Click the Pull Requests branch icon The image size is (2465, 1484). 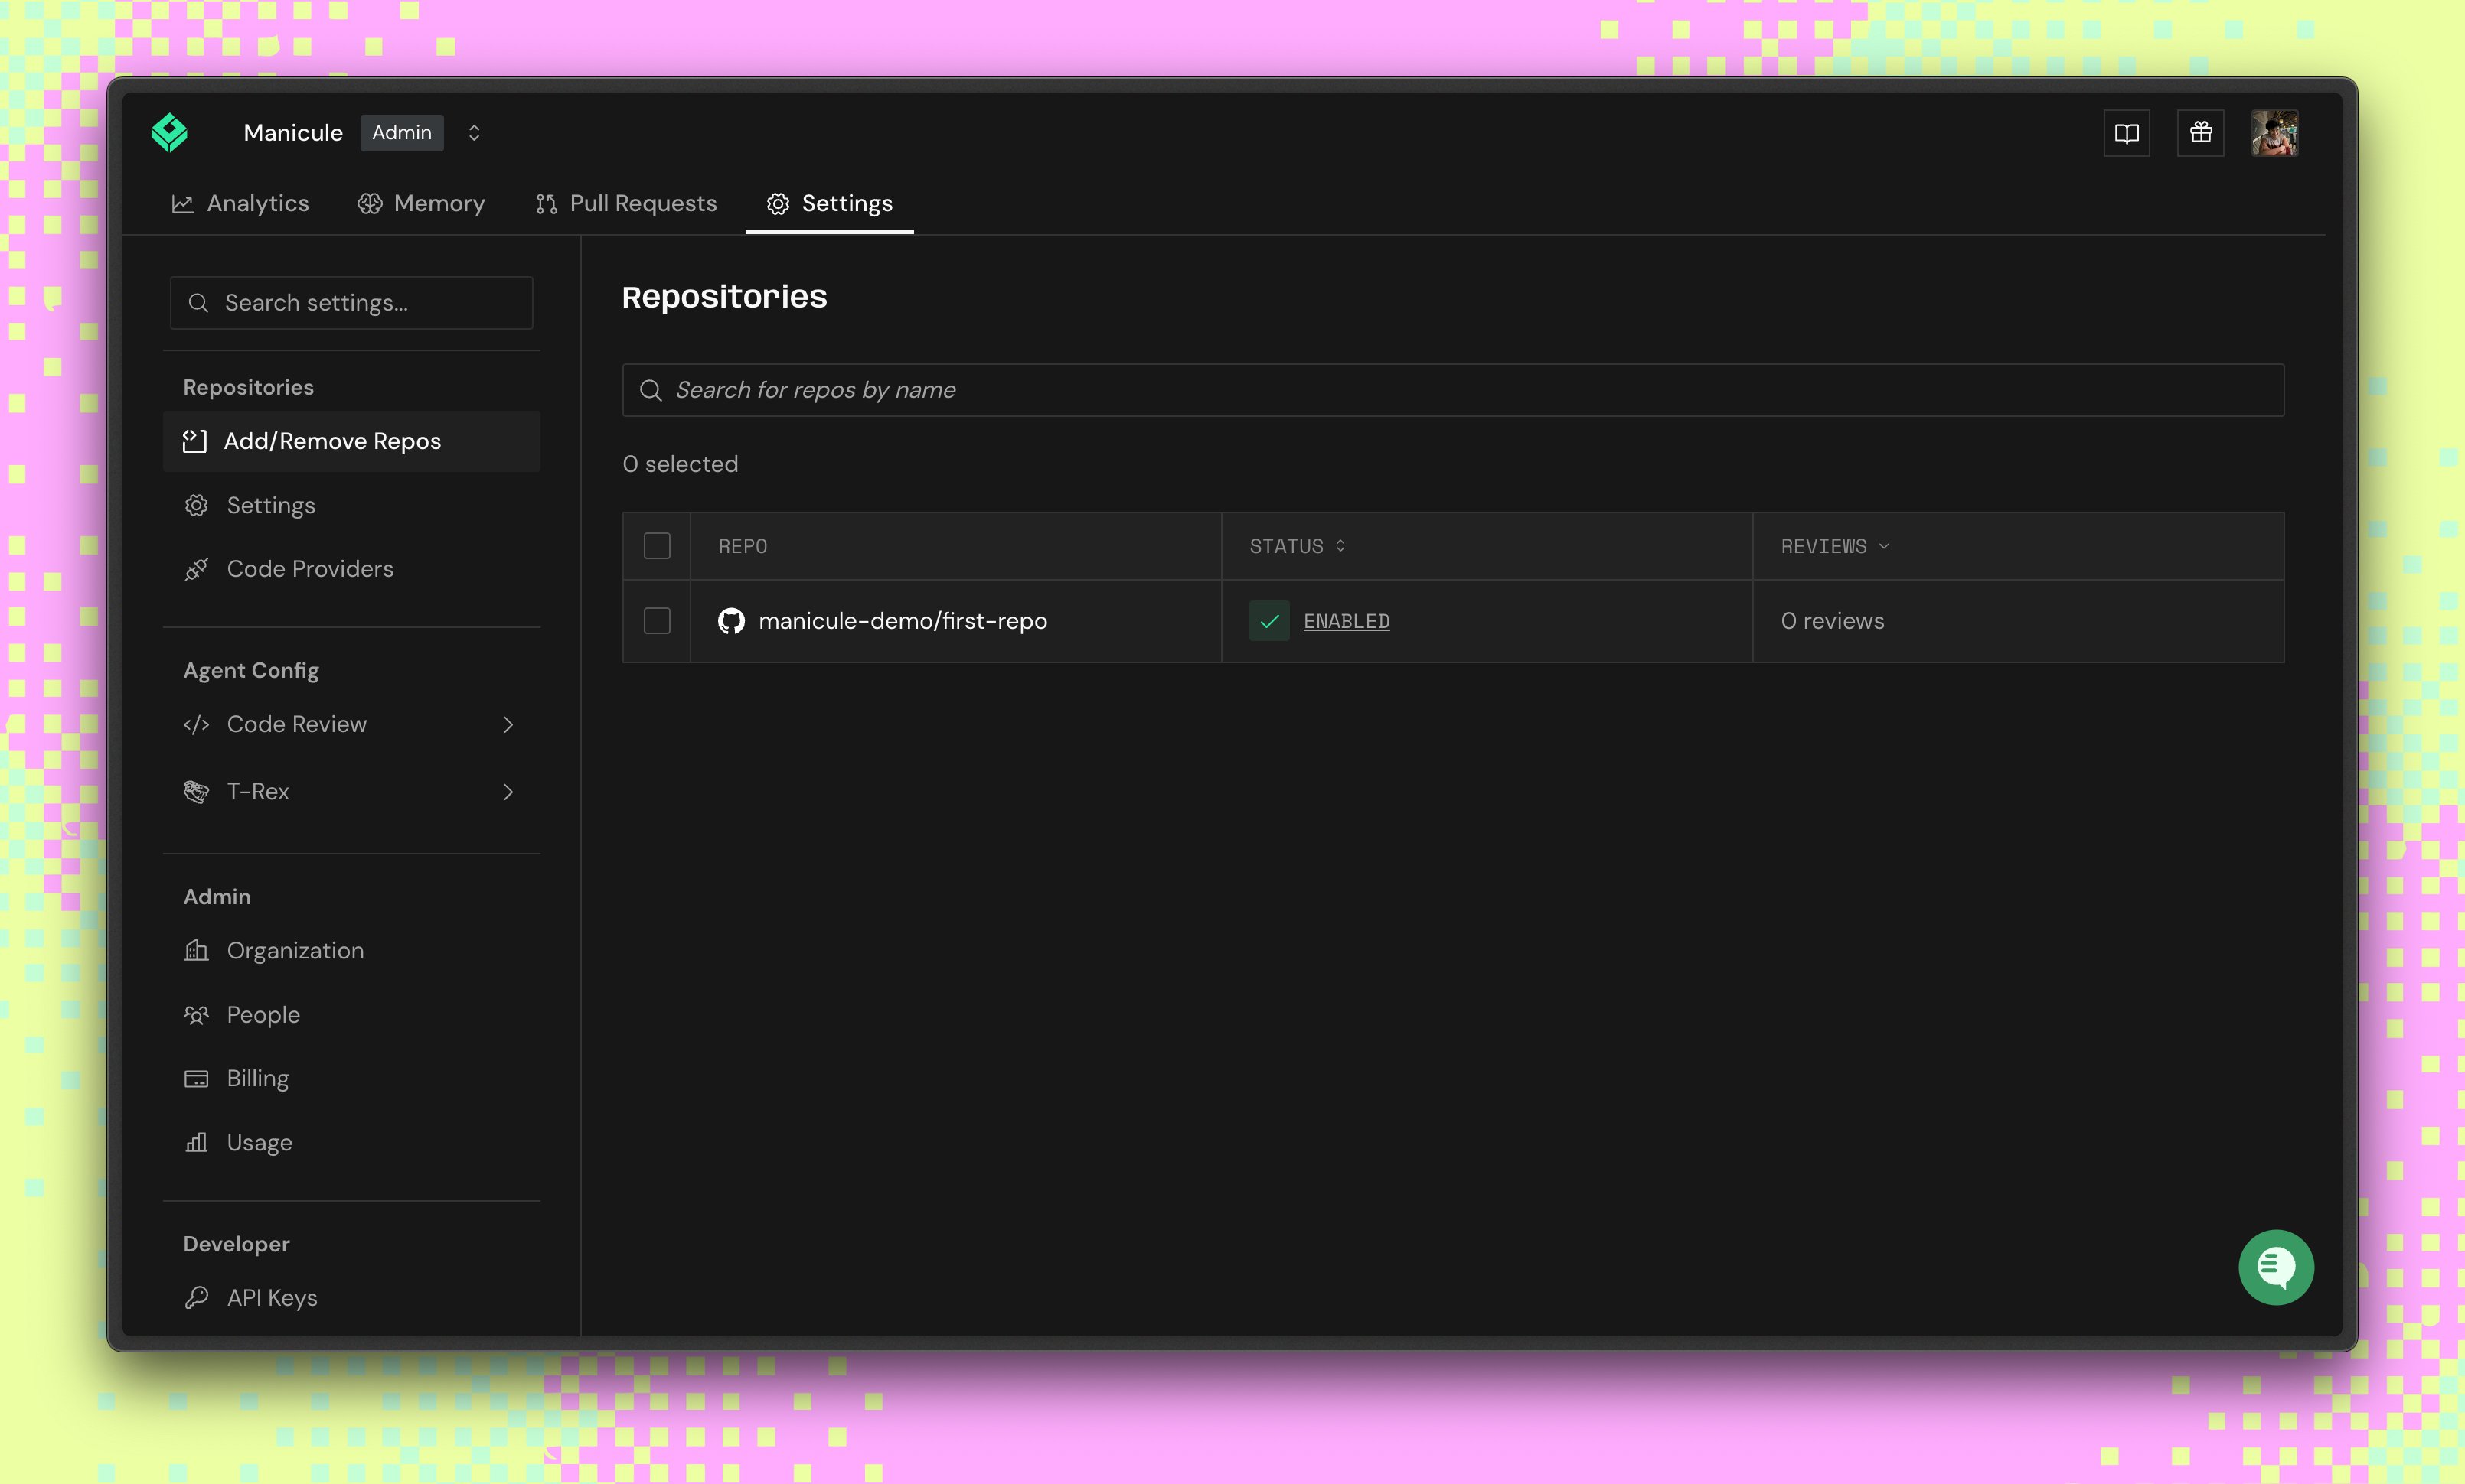547,204
